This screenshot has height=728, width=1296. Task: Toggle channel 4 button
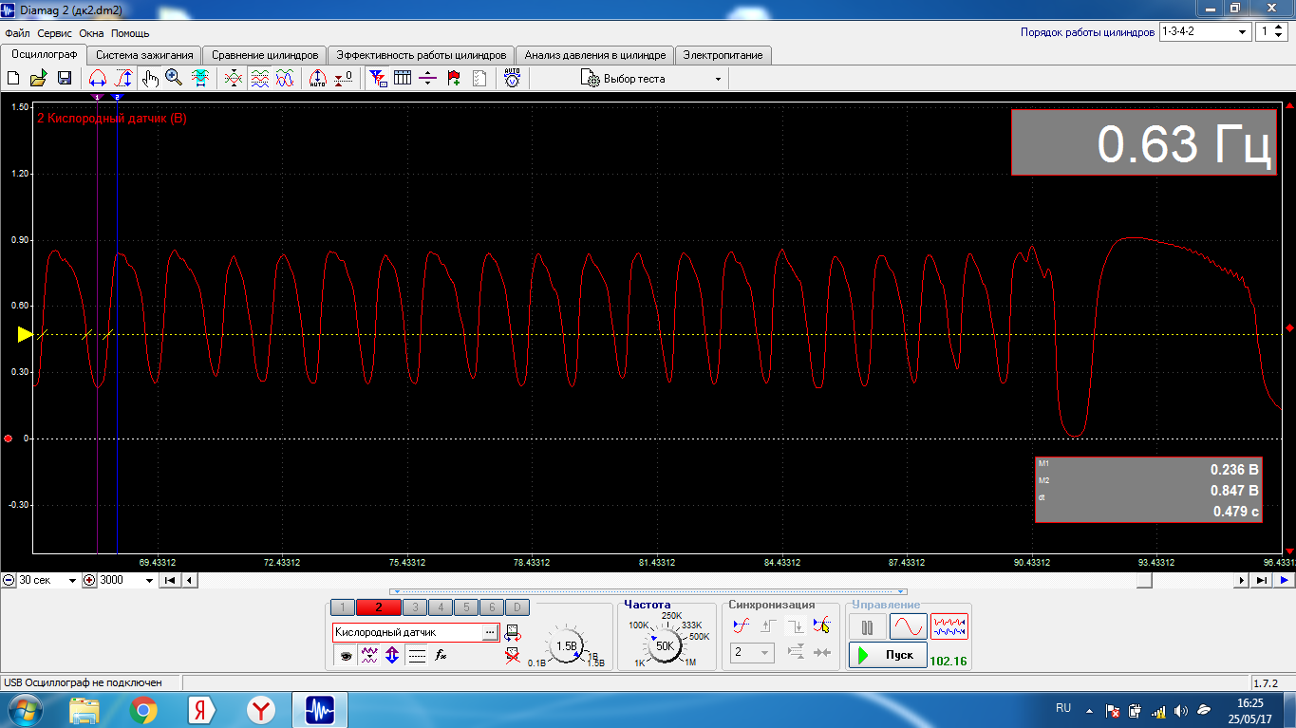[441, 607]
